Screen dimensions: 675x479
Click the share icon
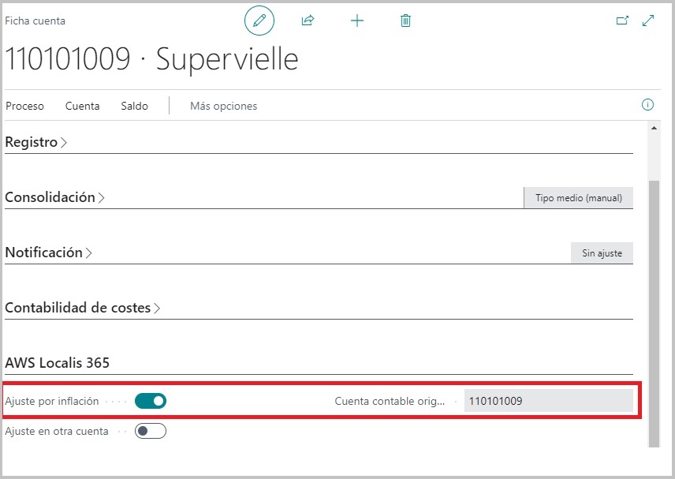coord(308,21)
